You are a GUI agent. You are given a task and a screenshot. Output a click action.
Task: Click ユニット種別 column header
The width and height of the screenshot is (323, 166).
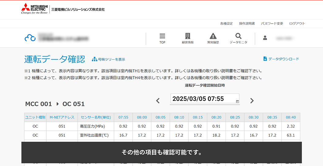tap(35, 118)
